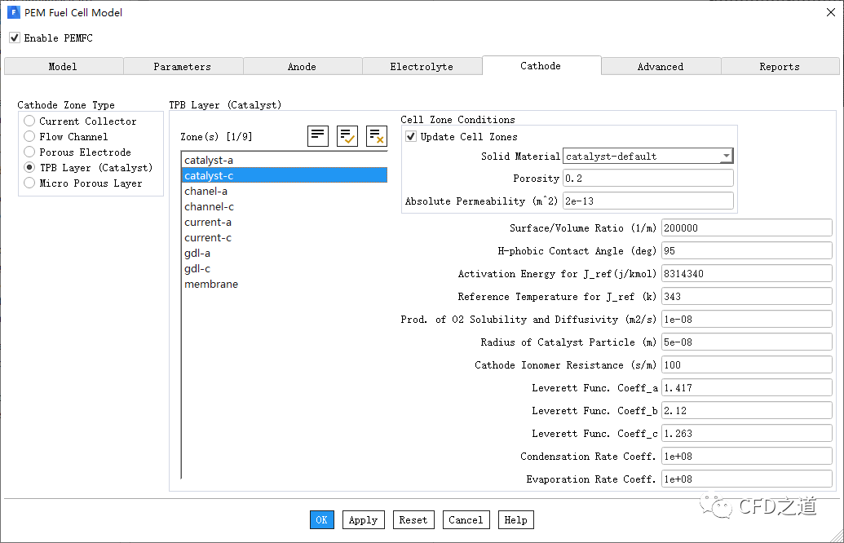Click the Porosity input field
844x543 pixels.
pos(648,179)
